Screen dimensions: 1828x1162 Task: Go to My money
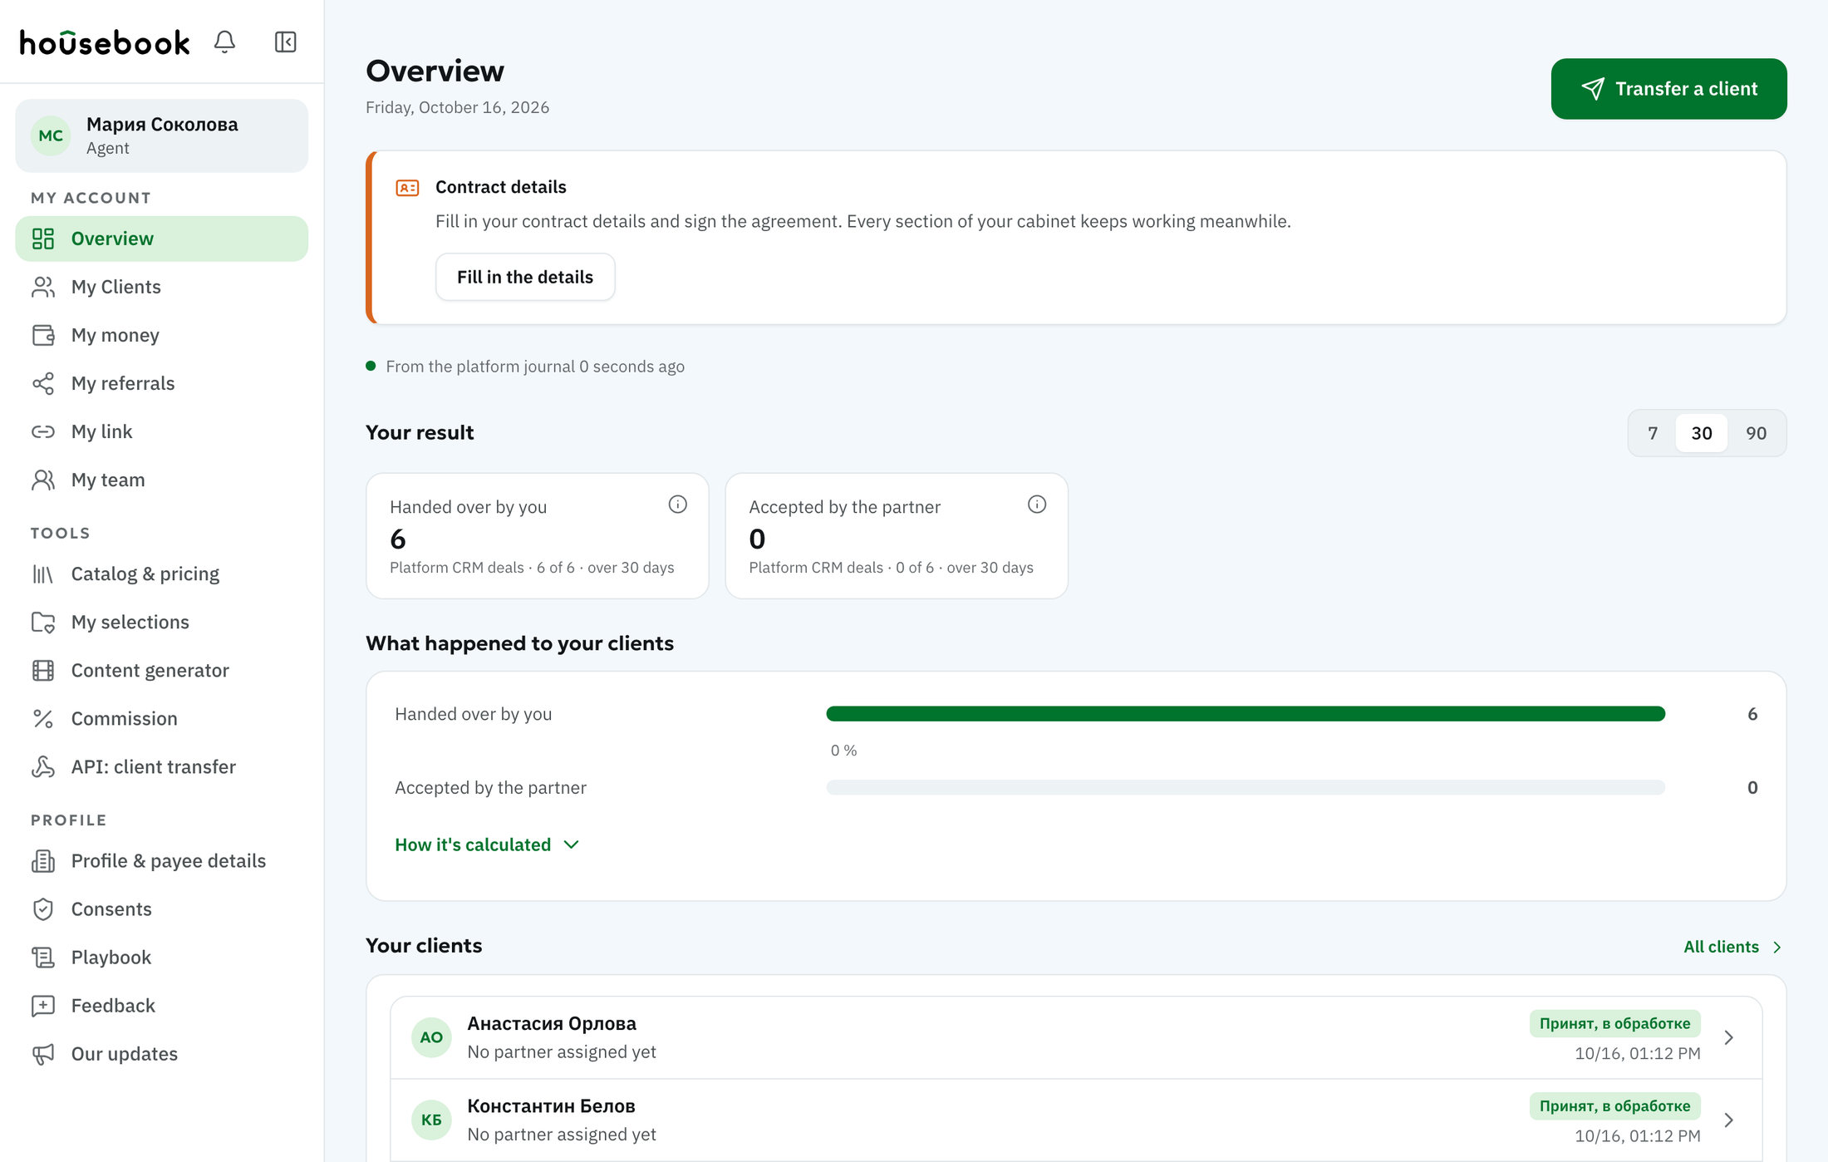[x=161, y=335]
